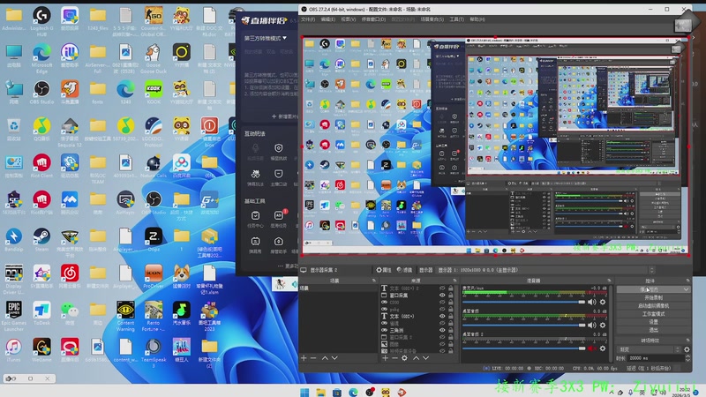Screen dimensions: 706x397
Task: Open the Steam desktop icon
Action: (x=41, y=239)
